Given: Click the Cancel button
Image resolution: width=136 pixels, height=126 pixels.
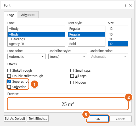Looking at the screenshot, I should tap(121, 119).
